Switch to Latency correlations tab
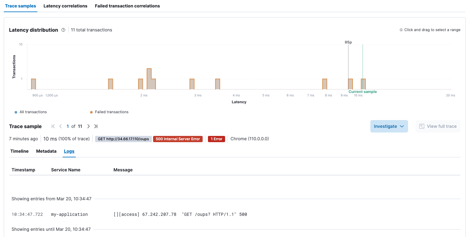The height and width of the screenshot is (237, 467). pos(65,6)
